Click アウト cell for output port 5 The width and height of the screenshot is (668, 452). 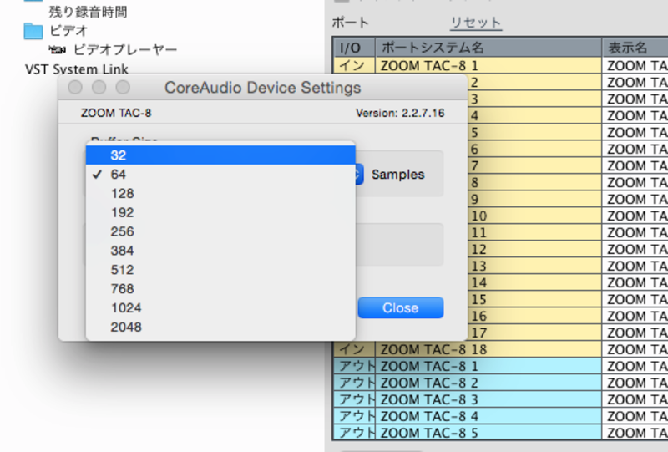354,433
